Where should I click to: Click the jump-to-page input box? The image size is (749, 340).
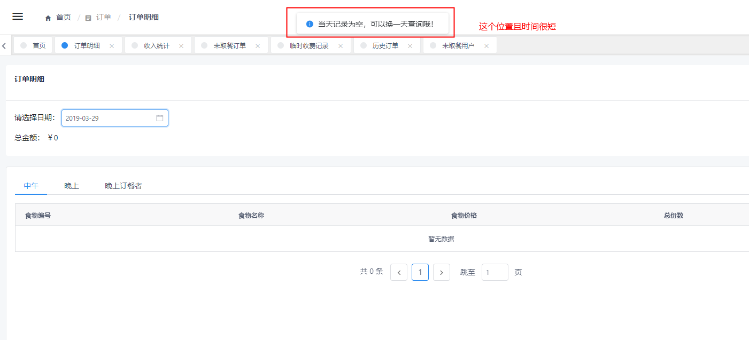click(x=495, y=272)
